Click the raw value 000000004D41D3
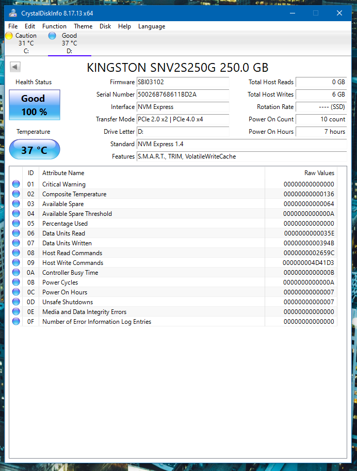The width and height of the screenshot is (357, 471). pos(308,263)
